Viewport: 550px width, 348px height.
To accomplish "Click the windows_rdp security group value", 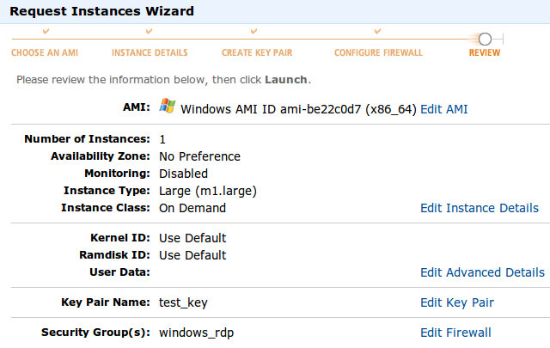I will pyautogui.click(x=196, y=333).
